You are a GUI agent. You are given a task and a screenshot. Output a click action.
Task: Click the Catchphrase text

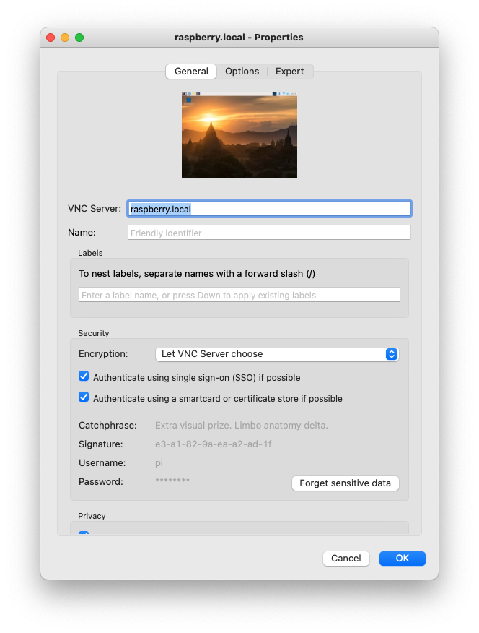pyautogui.click(x=241, y=426)
